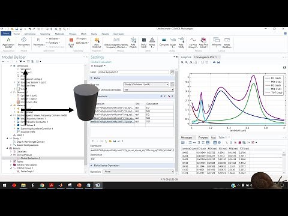The height and width of the screenshot is (216, 288).
Task: Click the Description field containing TOT
Action: pyautogui.click(x=132, y=160)
